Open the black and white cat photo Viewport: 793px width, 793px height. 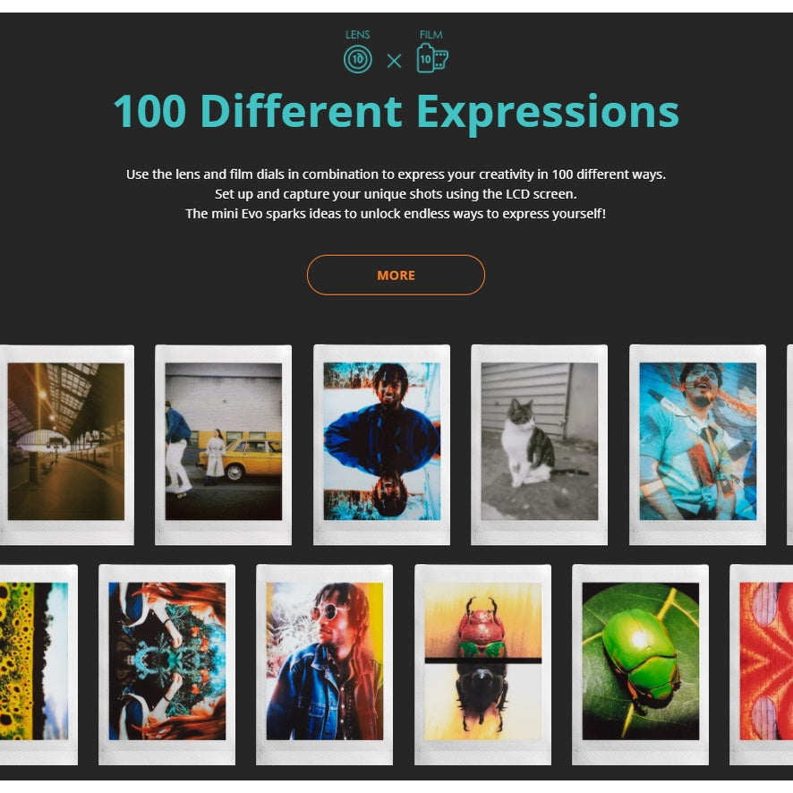[539, 445]
